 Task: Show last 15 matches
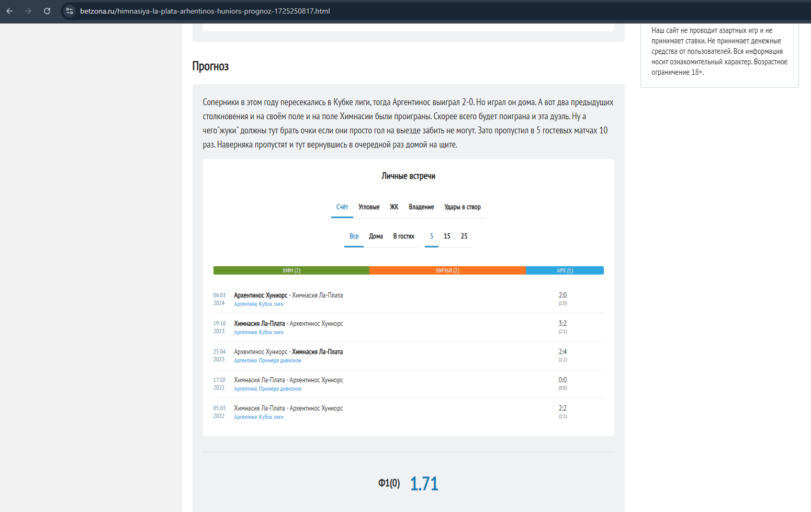point(447,236)
